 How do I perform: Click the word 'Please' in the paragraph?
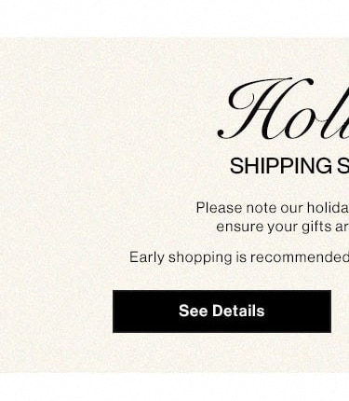point(219,208)
